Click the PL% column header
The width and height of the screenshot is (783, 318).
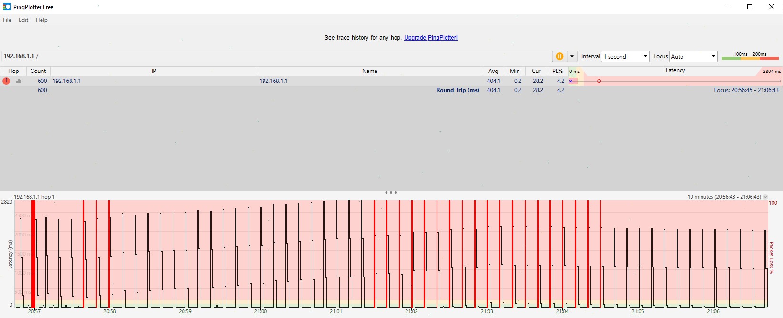(557, 71)
